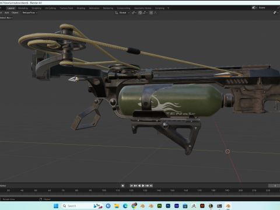Open Google Chrome from the taskbar
280x210 pixels.
pyautogui.click(x=134, y=206)
